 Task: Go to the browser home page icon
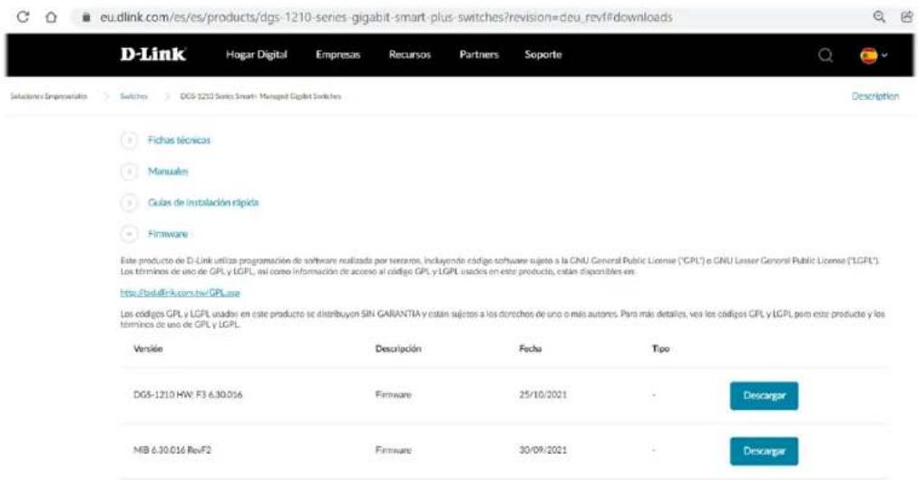point(52,17)
